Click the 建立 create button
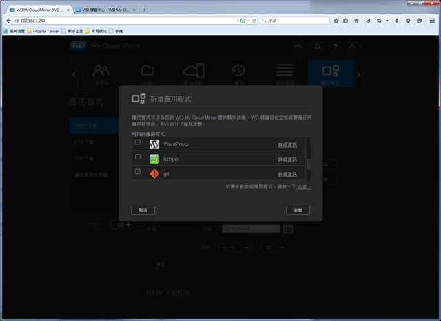The width and height of the screenshot is (441, 321). click(160, 264)
